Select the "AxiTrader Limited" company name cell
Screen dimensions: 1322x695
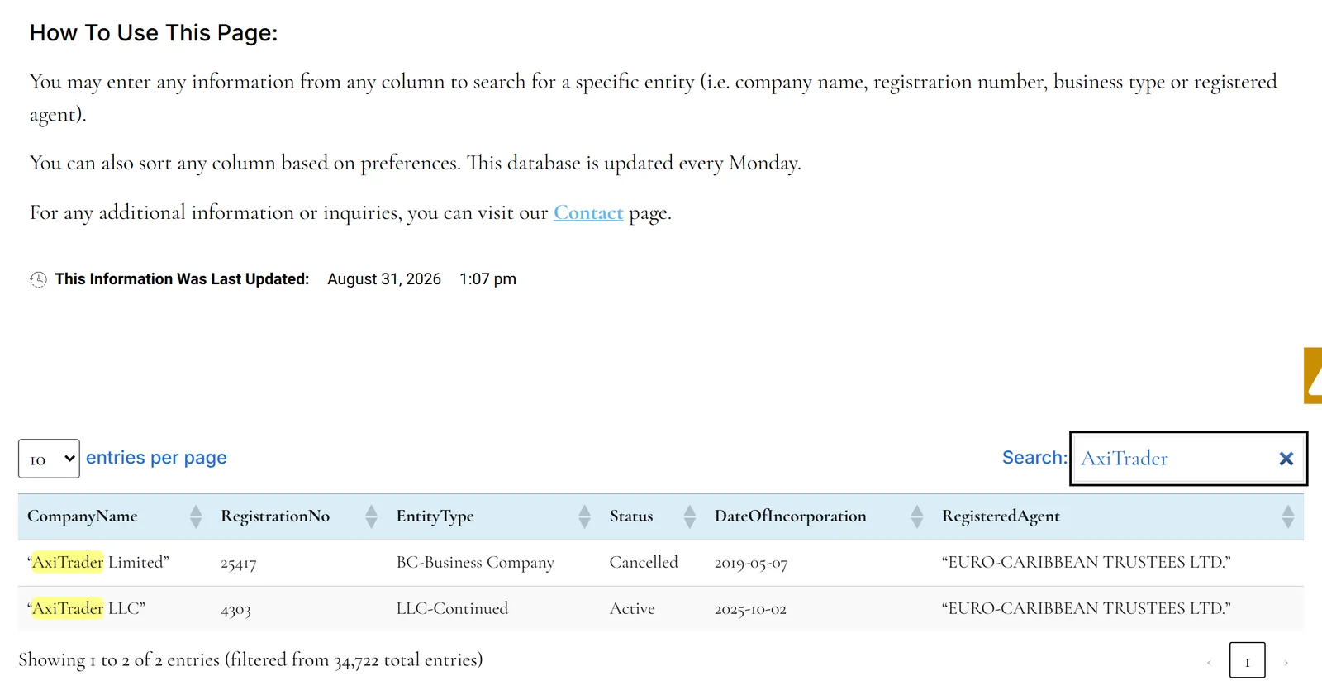(x=98, y=563)
